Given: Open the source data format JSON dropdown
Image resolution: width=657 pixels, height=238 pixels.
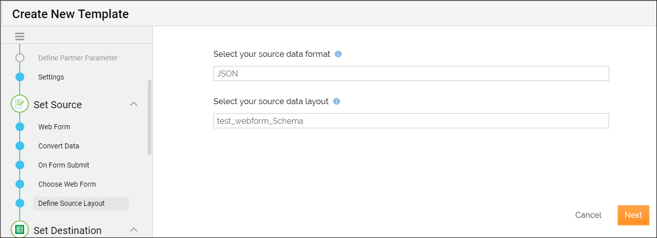Looking at the screenshot, I should pos(411,73).
